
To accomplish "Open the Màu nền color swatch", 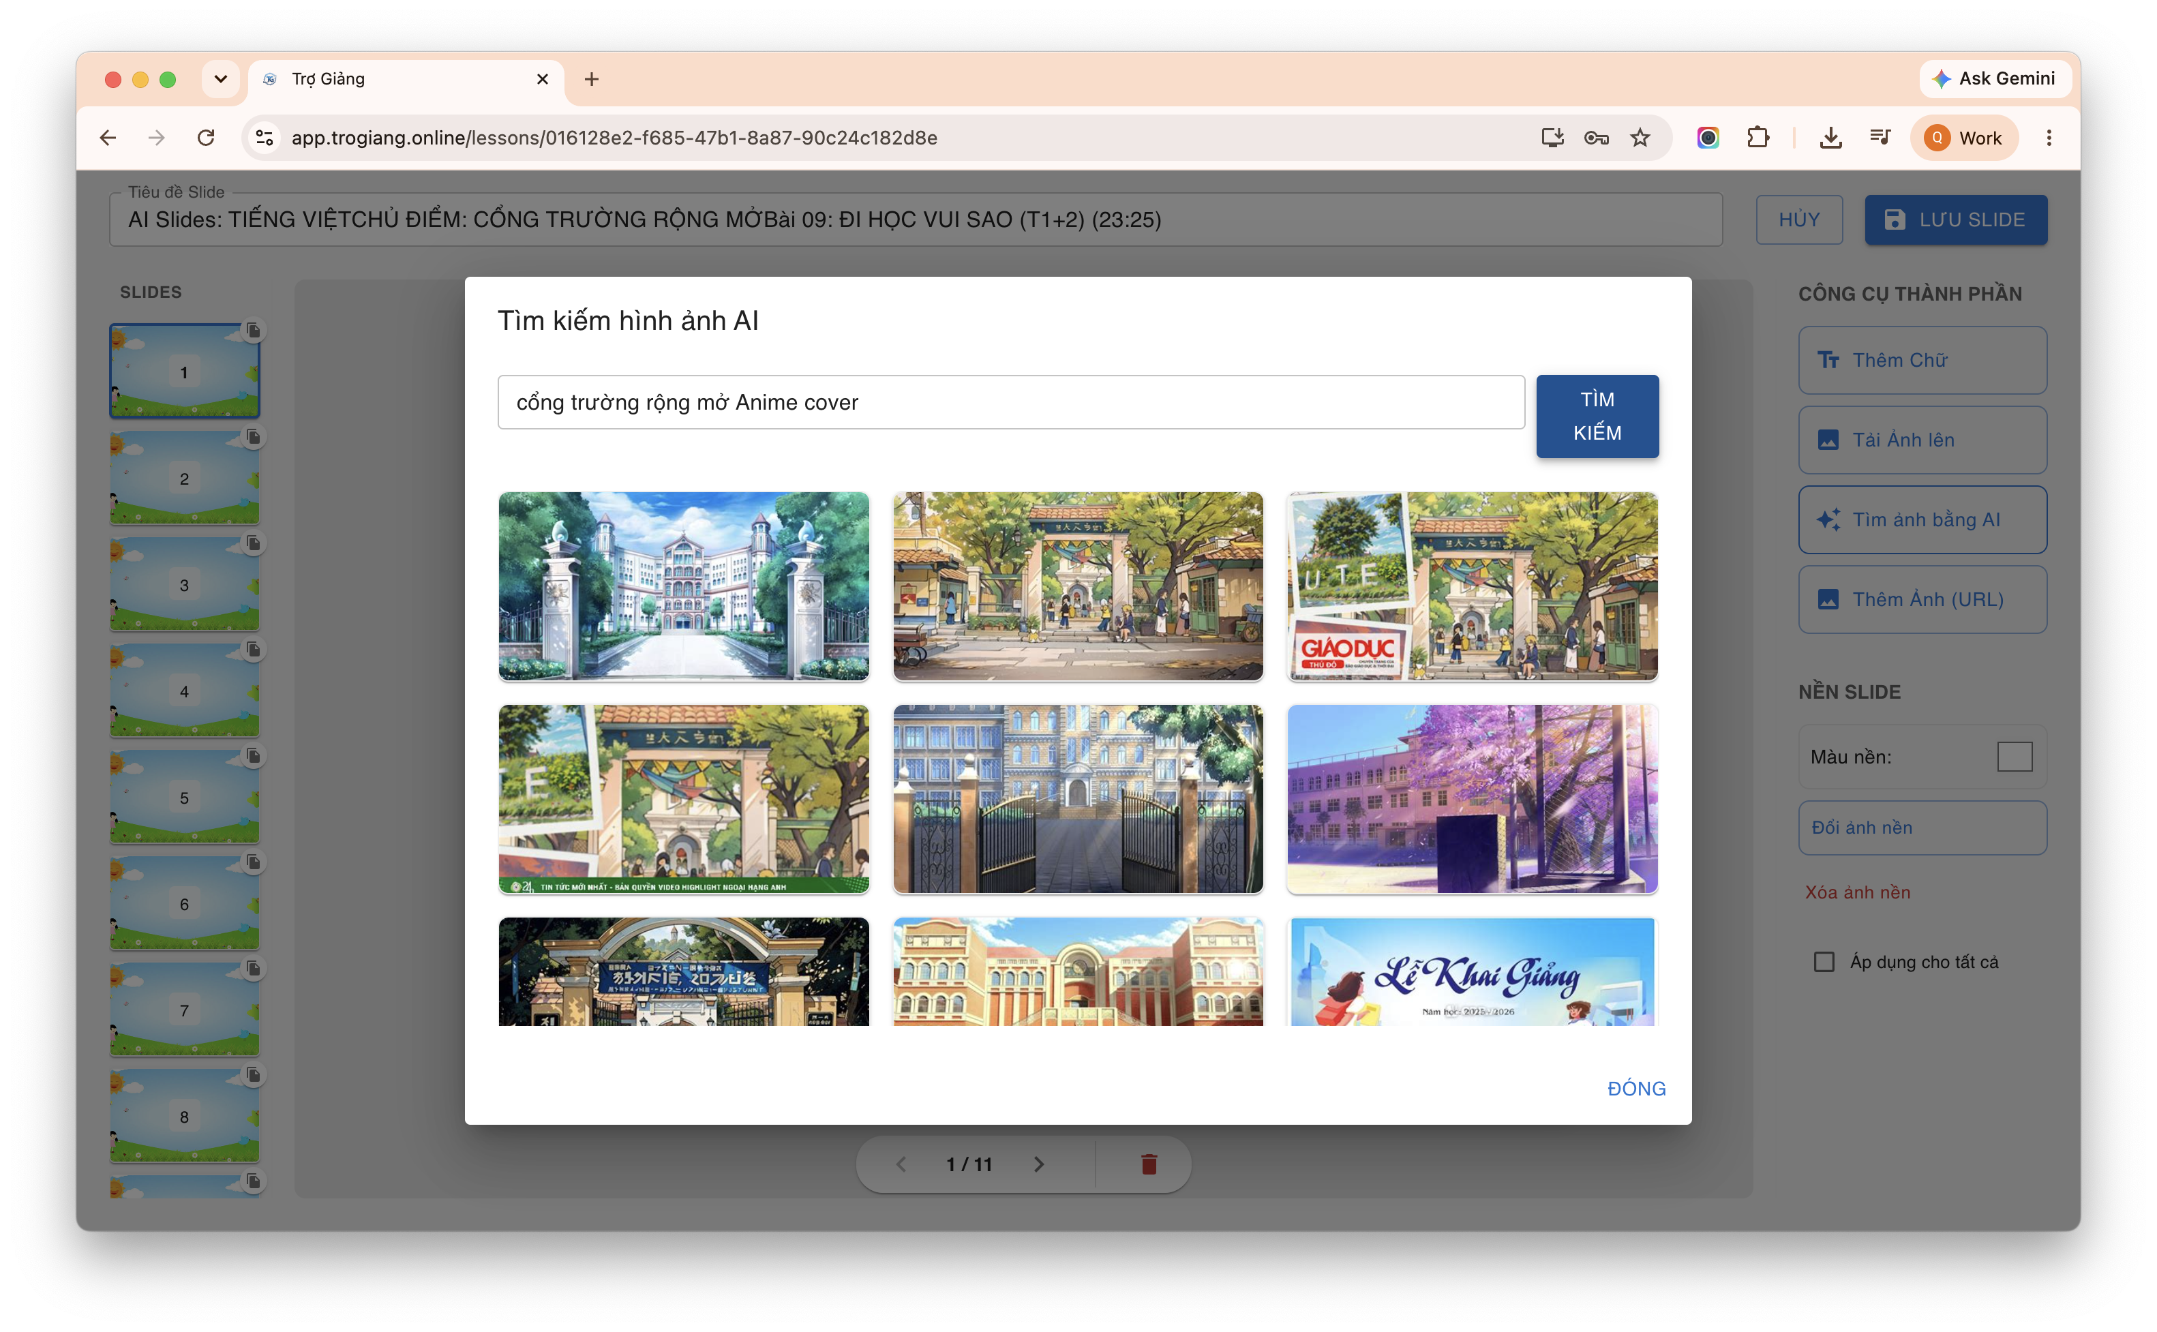I will coord(2015,757).
